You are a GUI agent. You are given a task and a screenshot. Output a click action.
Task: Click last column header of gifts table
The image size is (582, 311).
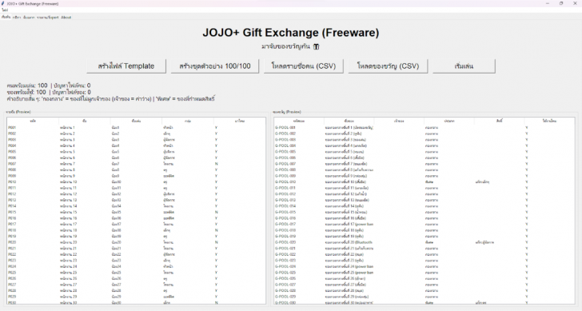[x=549, y=121]
